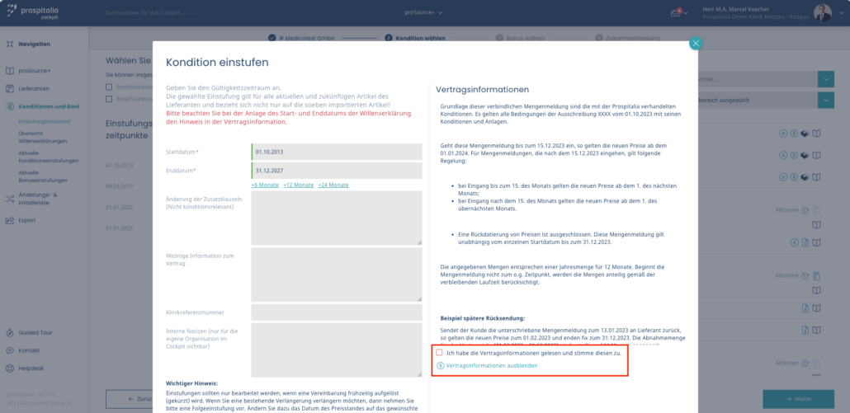Expand the mail menu chevron in header
This screenshot has width=850, height=413.
coord(686,13)
